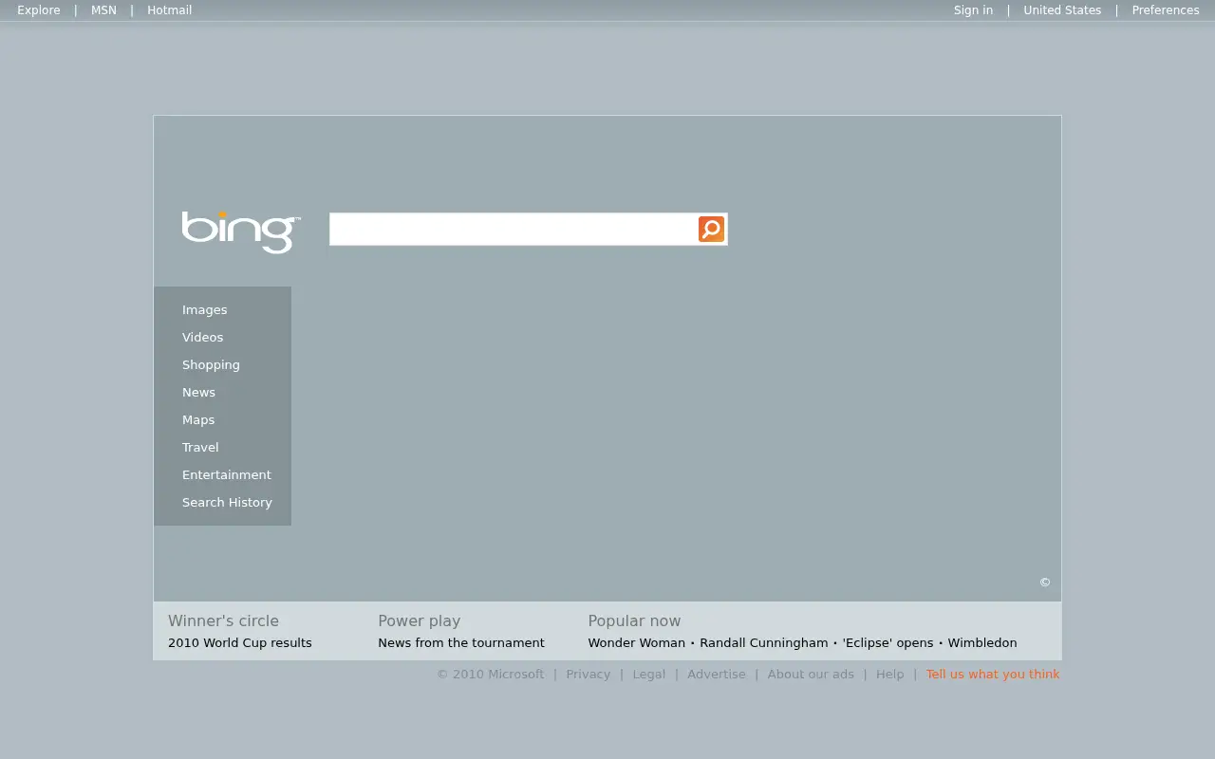Image resolution: width=1215 pixels, height=759 pixels.
Task: Open the Images search category
Action: pyautogui.click(x=205, y=309)
